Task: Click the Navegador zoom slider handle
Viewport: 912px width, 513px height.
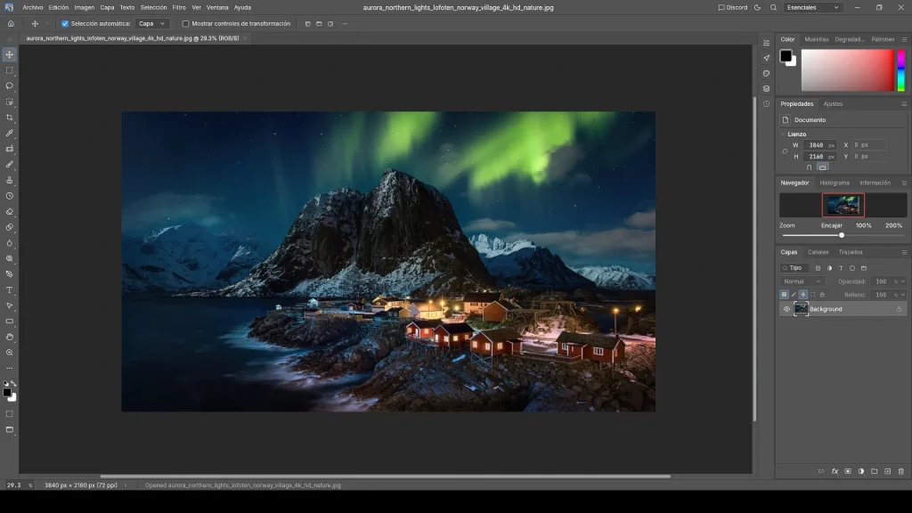Action: 842,235
